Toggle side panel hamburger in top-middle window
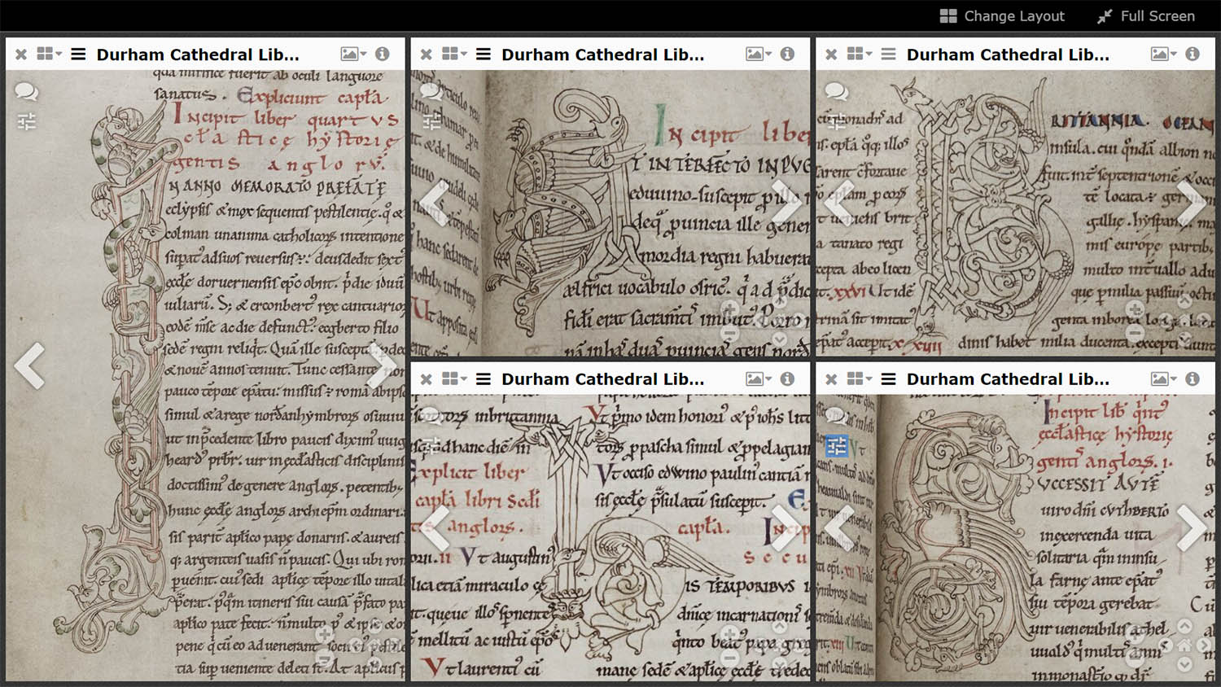This screenshot has height=687, width=1221. point(484,54)
